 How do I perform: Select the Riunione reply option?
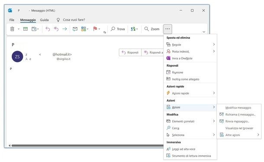(190, 72)
